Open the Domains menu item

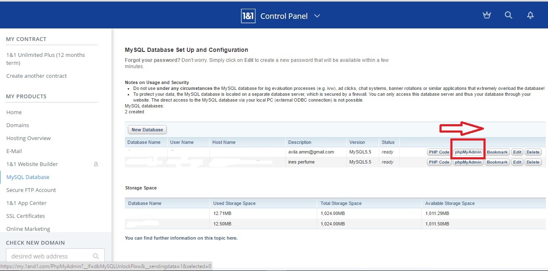click(x=18, y=125)
